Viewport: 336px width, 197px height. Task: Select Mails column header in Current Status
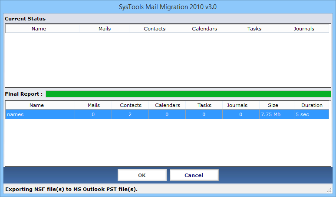pyautogui.click(x=104, y=29)
